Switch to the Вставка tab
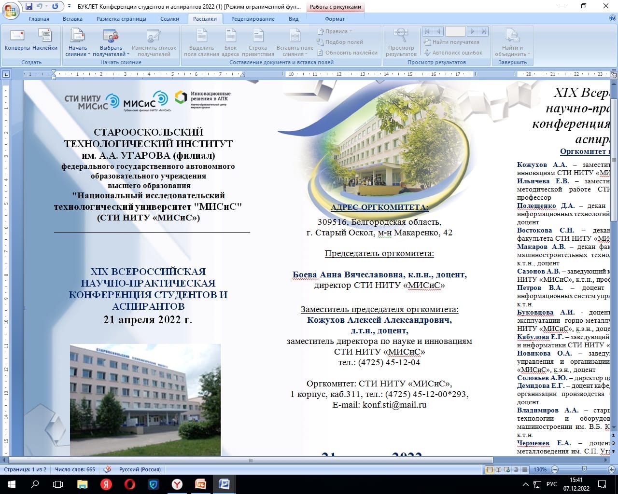The height and width of the screenshot is (494, 618). (72, 19)
